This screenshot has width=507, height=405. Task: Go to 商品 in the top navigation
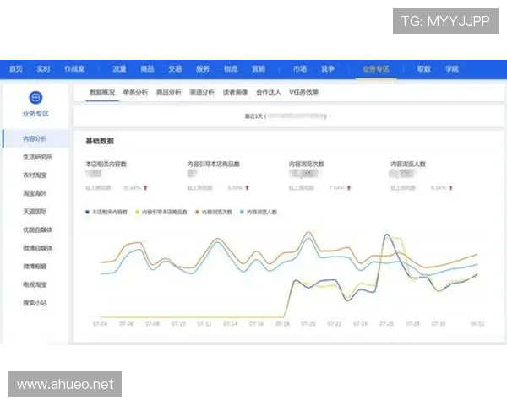tap(147, 69)
